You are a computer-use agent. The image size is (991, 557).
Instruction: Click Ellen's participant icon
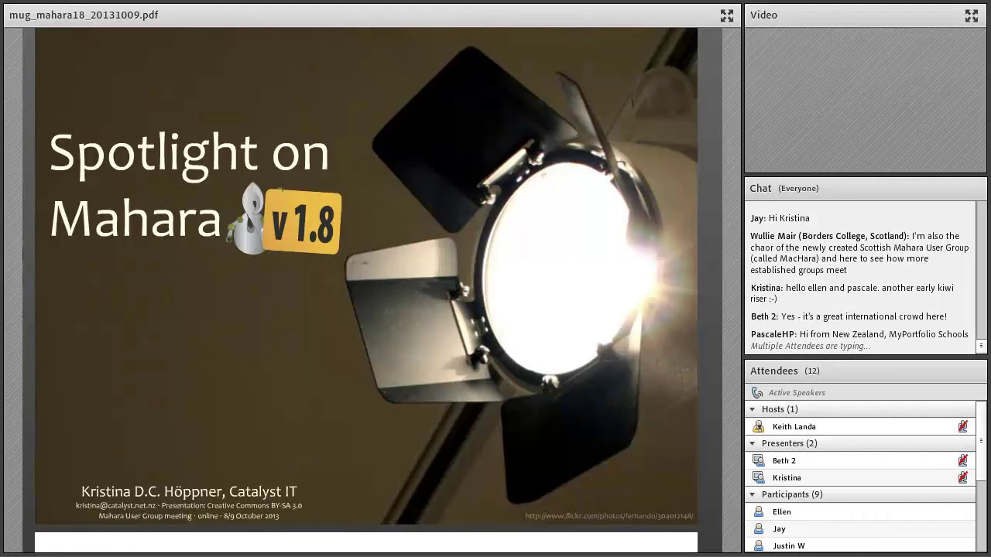tap(759, 512)
